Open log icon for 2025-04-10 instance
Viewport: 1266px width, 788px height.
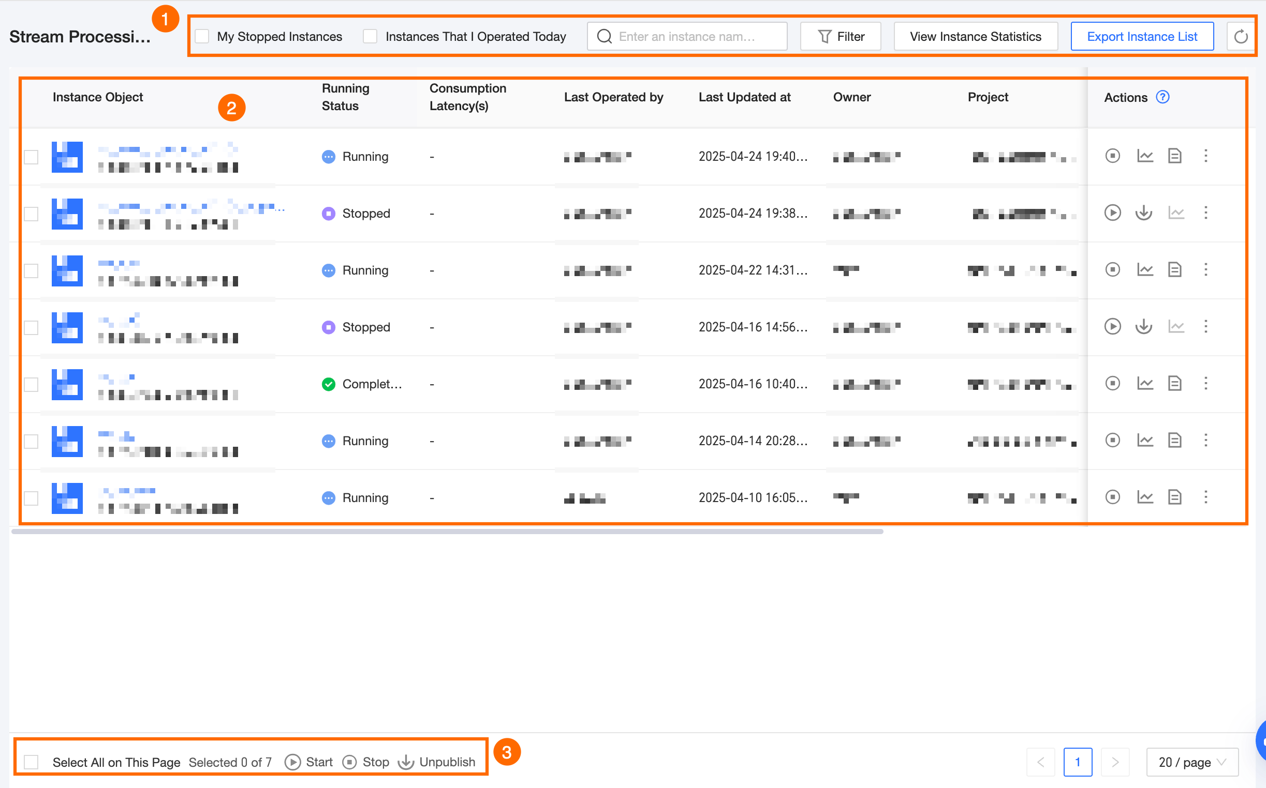(1174, 497)
